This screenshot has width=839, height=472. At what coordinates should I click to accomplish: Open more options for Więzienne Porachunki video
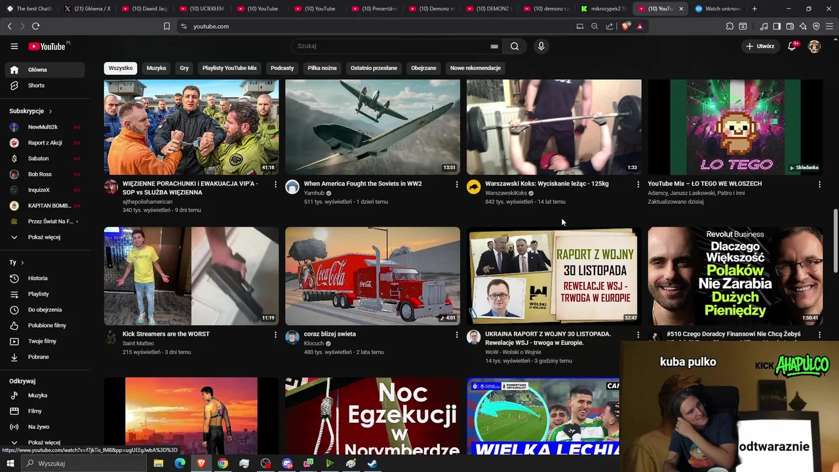(x=275, y=185)
